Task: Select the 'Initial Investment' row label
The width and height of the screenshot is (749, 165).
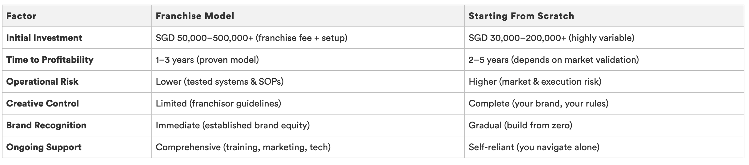Action: tap(44, 38)
